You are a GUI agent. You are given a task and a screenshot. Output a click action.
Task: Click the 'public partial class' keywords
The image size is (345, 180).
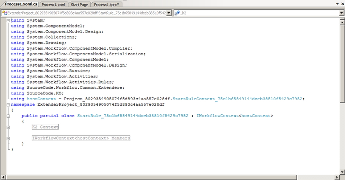coord(48,116)
